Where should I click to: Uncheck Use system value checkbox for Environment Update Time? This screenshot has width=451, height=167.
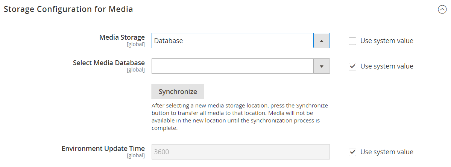point(352,152)
